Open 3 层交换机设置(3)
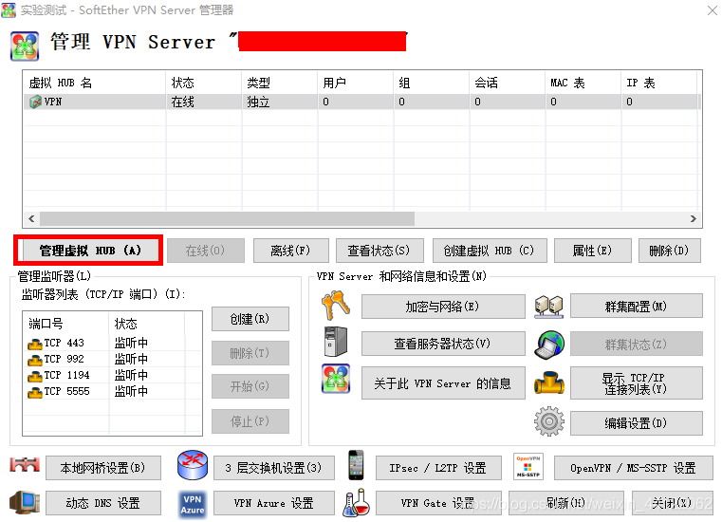 pyautogui.click(x=274, y=468)
